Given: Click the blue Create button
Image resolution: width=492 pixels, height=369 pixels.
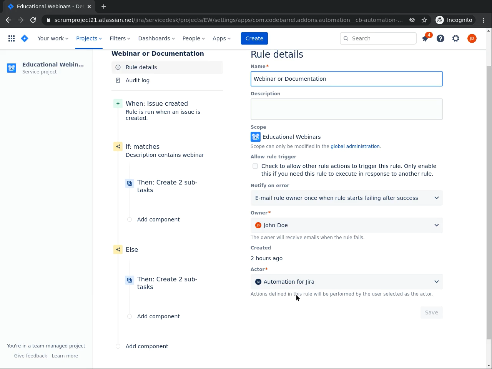Looking at the screenshot, I should [254, 38].
